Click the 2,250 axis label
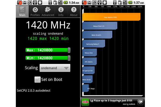Screen dimensions: 161x107 (140, 6)
